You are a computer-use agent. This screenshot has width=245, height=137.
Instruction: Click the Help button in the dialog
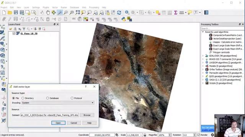(x=89, y=123)
